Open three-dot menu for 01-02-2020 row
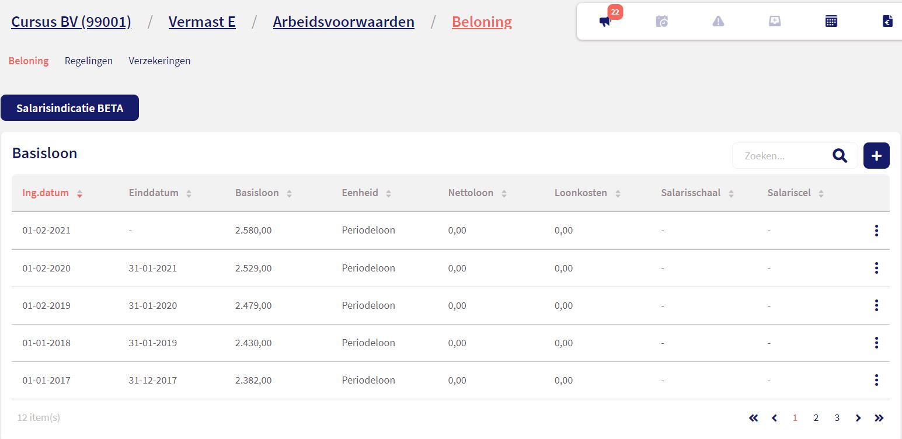This screenshot has height=439, width=902. [876, 268]
